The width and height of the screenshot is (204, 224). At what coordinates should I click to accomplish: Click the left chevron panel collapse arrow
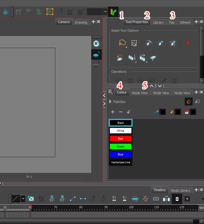click(x=104, y=95)
